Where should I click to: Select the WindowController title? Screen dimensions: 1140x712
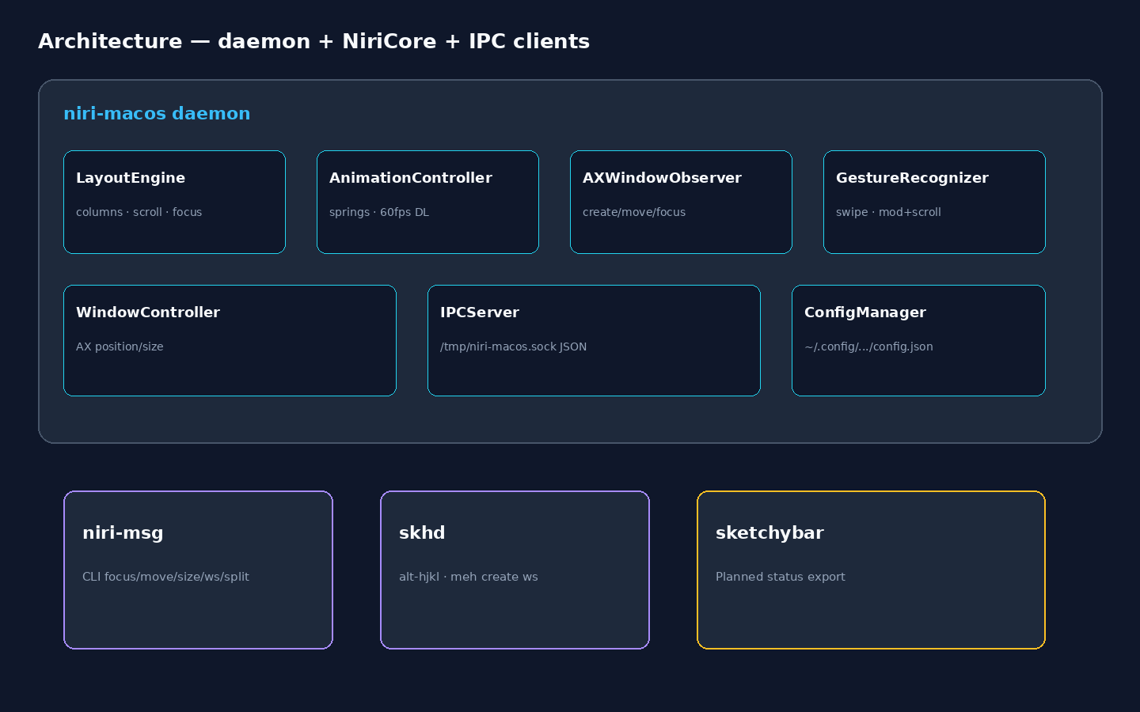[148, 312]
